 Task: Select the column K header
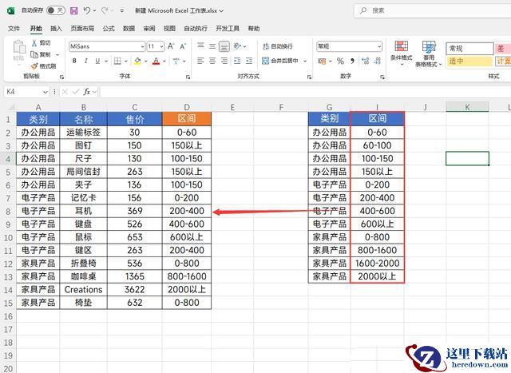coord(467,107)
